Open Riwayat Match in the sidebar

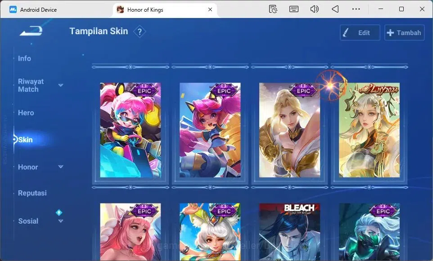coord(31,85)
